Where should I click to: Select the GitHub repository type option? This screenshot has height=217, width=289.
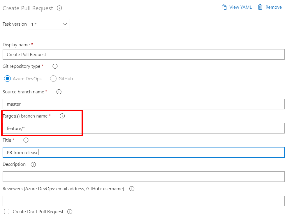click(x=53, y=79)
